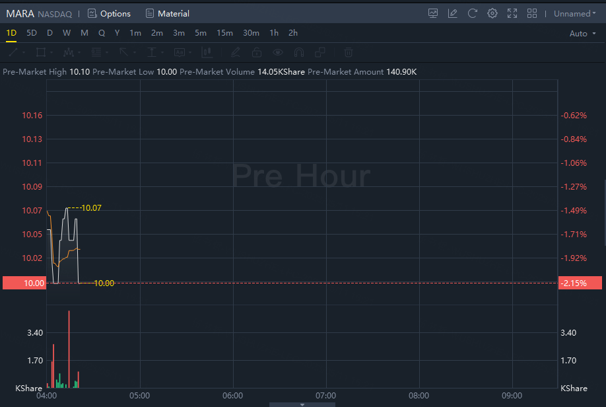This screenshot has width=606, height=407.
Task: Expand the line tool options arrow
Action: point(24,53)
